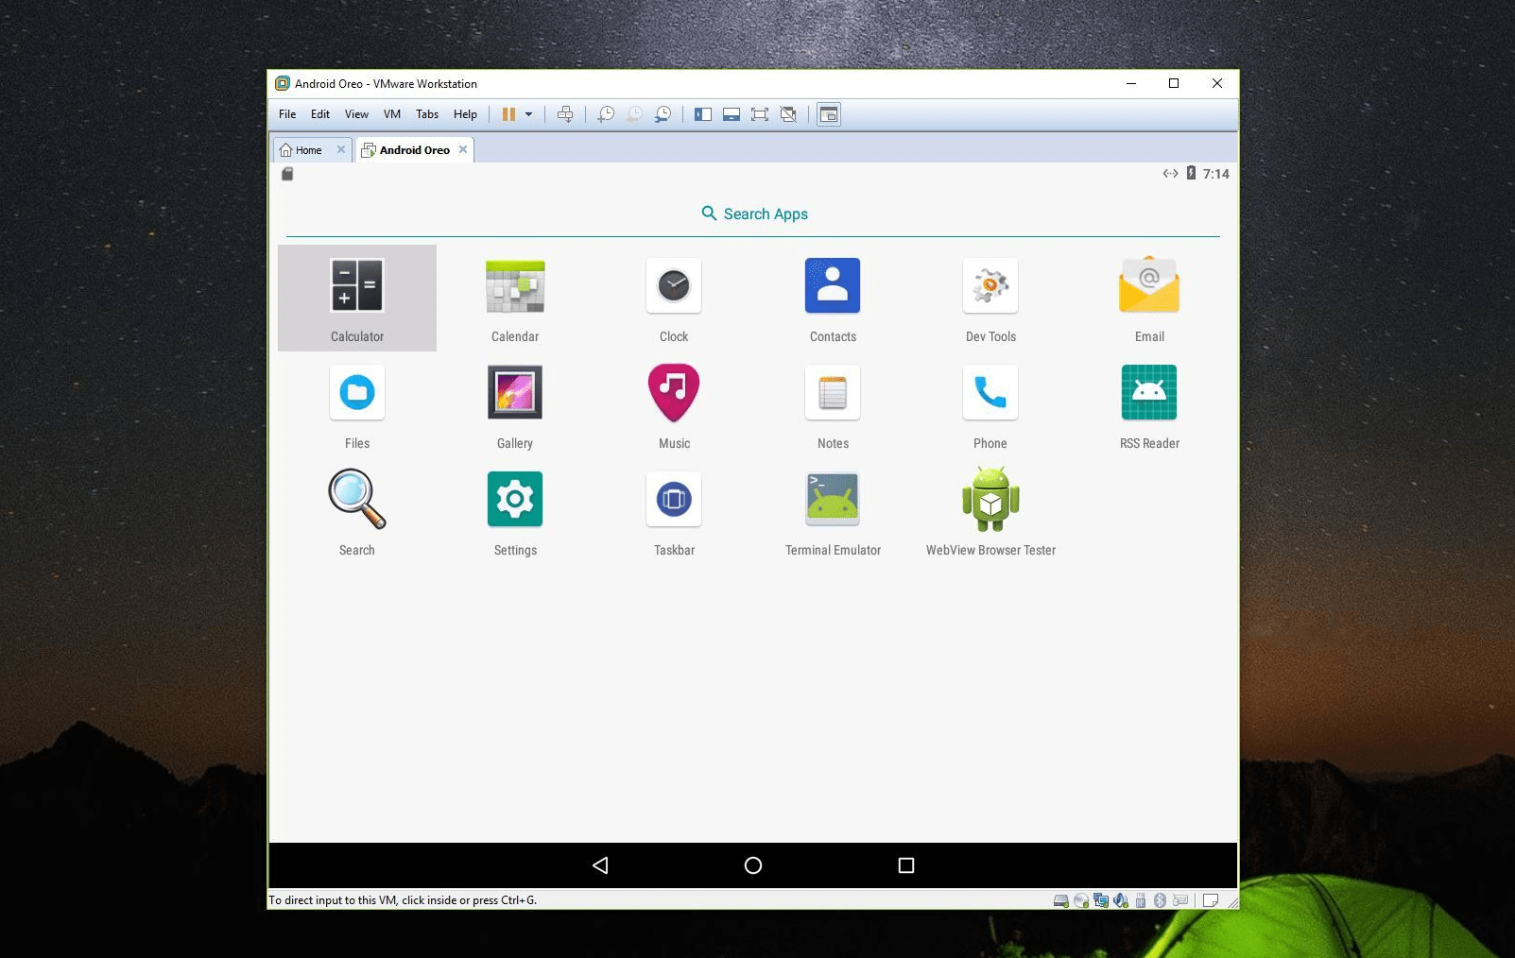Image resolution: width=1515 pixels, height=958 pixels.
Task: Open the Files app
Action: tap(357, 404)
